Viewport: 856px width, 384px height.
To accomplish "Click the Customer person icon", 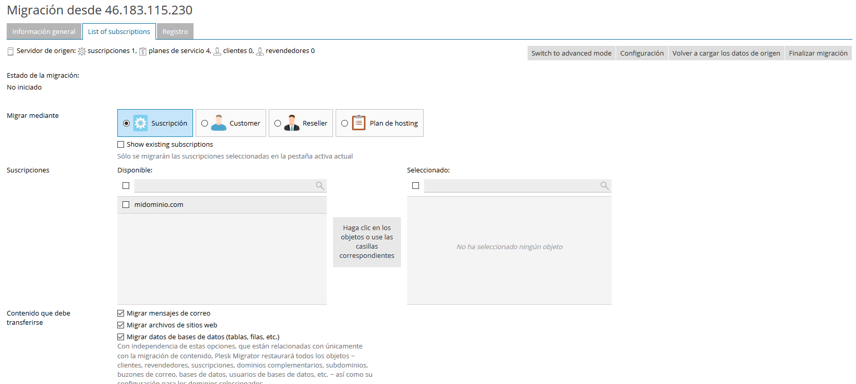I will point(219,123).
